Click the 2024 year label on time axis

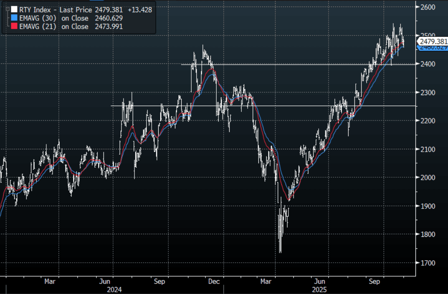(114, 289)
